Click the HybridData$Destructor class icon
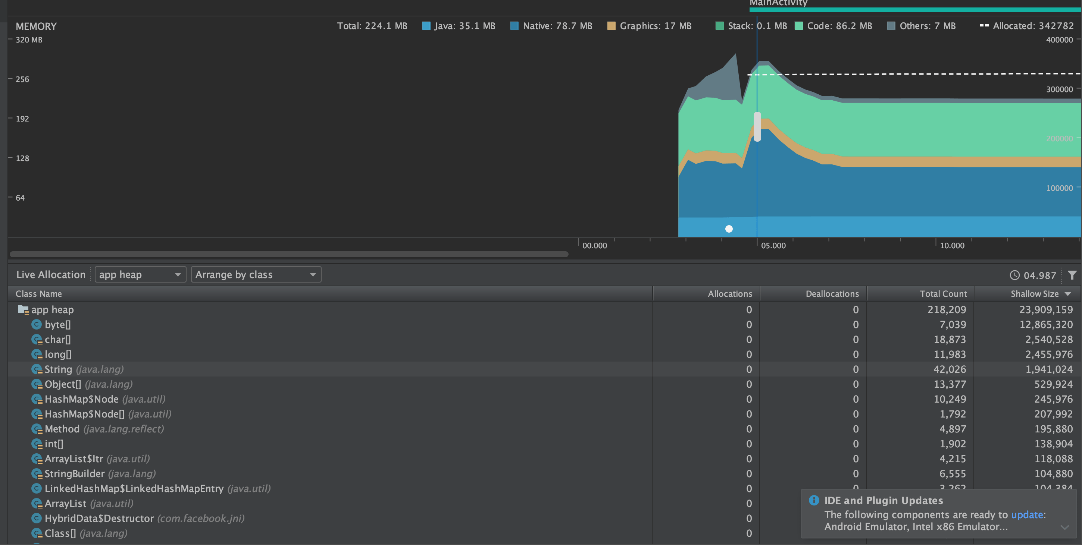 (37, 518)
